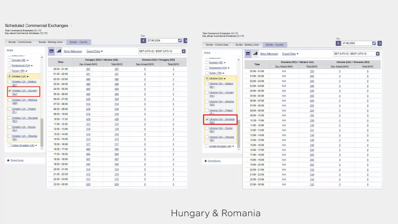This screenshot has height=224, width=398.
Task: Expand Directions plus icon in Hungary panel
Action: pyautogui.click(x=8, y=160)
